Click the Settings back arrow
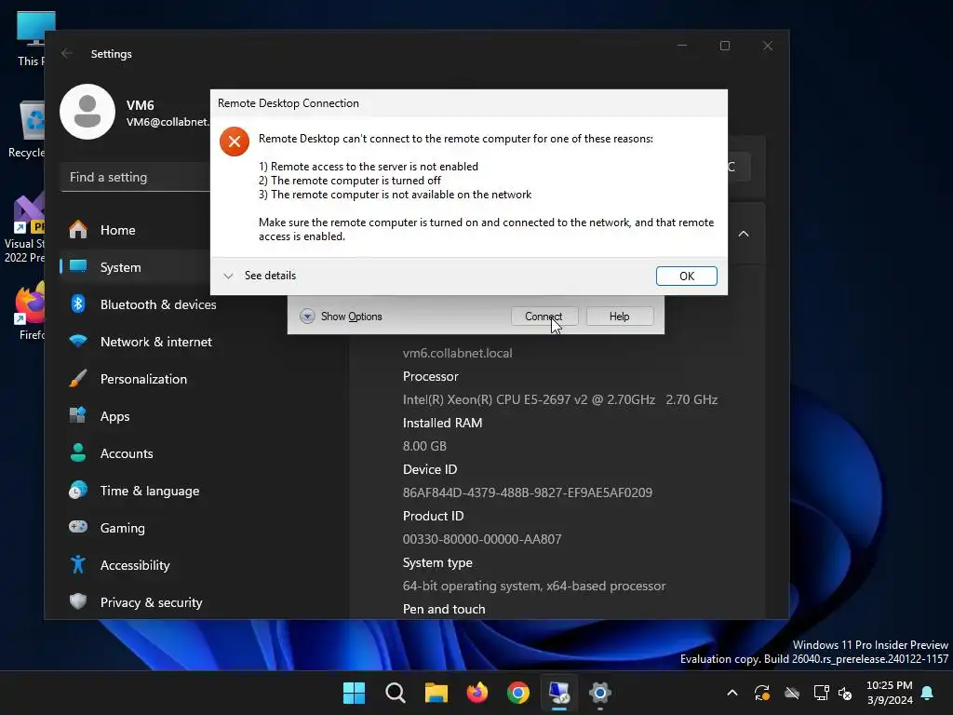This screenshot has width=953, height=715. pyautogui.click(x=67, y=53)
